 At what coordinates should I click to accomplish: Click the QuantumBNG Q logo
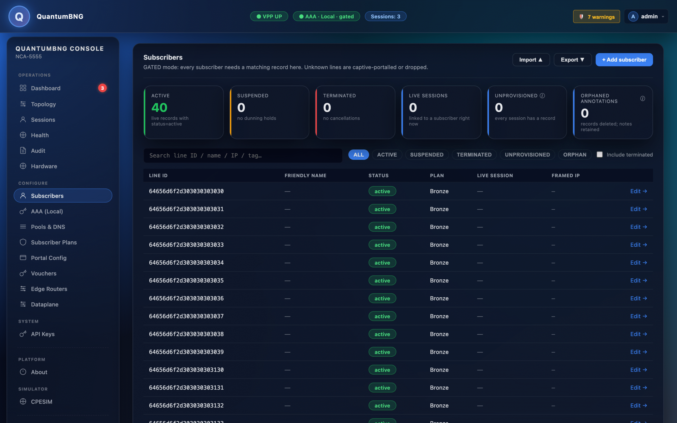[19, 16]
